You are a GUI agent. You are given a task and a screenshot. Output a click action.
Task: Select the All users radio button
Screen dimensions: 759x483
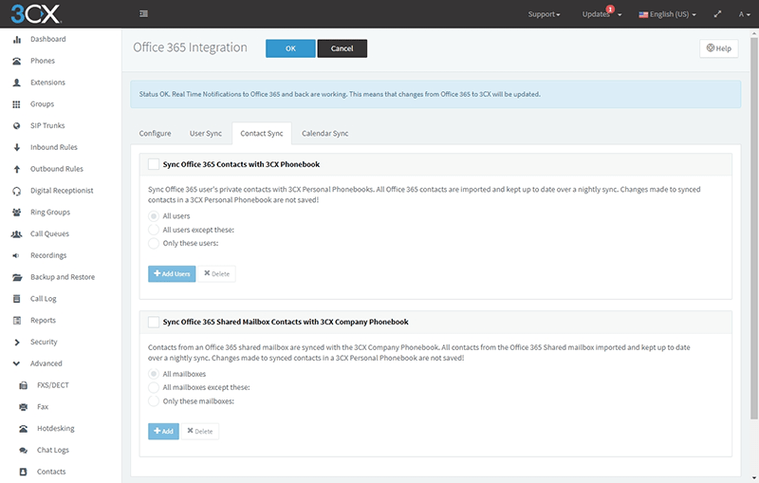click(154, 216)
